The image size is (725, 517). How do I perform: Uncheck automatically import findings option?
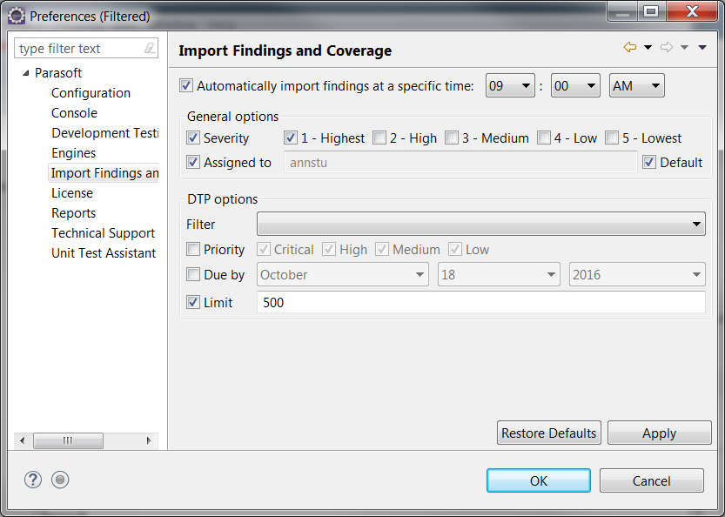pyautogui.click(x=186, y=85)
